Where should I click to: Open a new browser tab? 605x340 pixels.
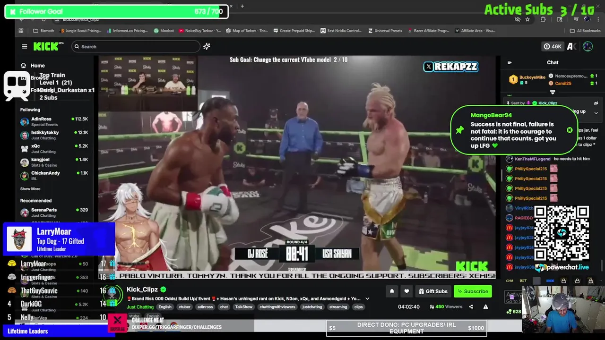(242, 6)
